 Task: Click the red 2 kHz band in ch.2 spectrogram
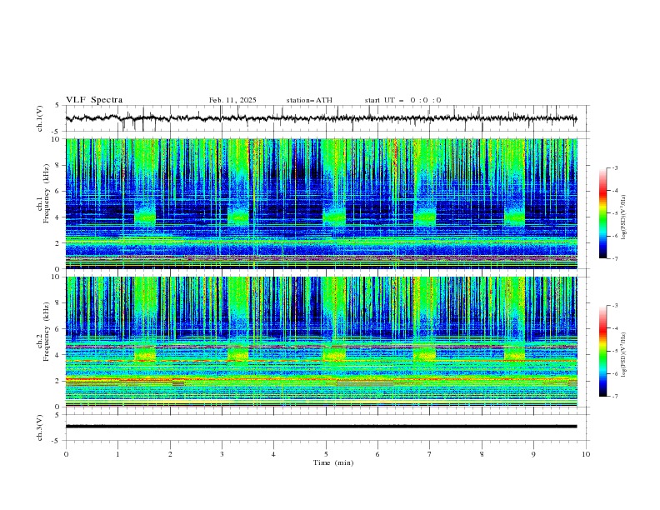[x=321, y=380]
